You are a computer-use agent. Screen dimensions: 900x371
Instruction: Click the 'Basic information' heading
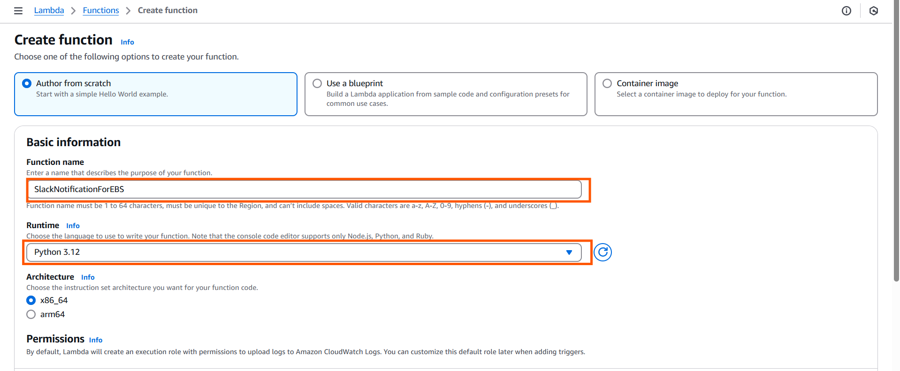pos(73,142)
